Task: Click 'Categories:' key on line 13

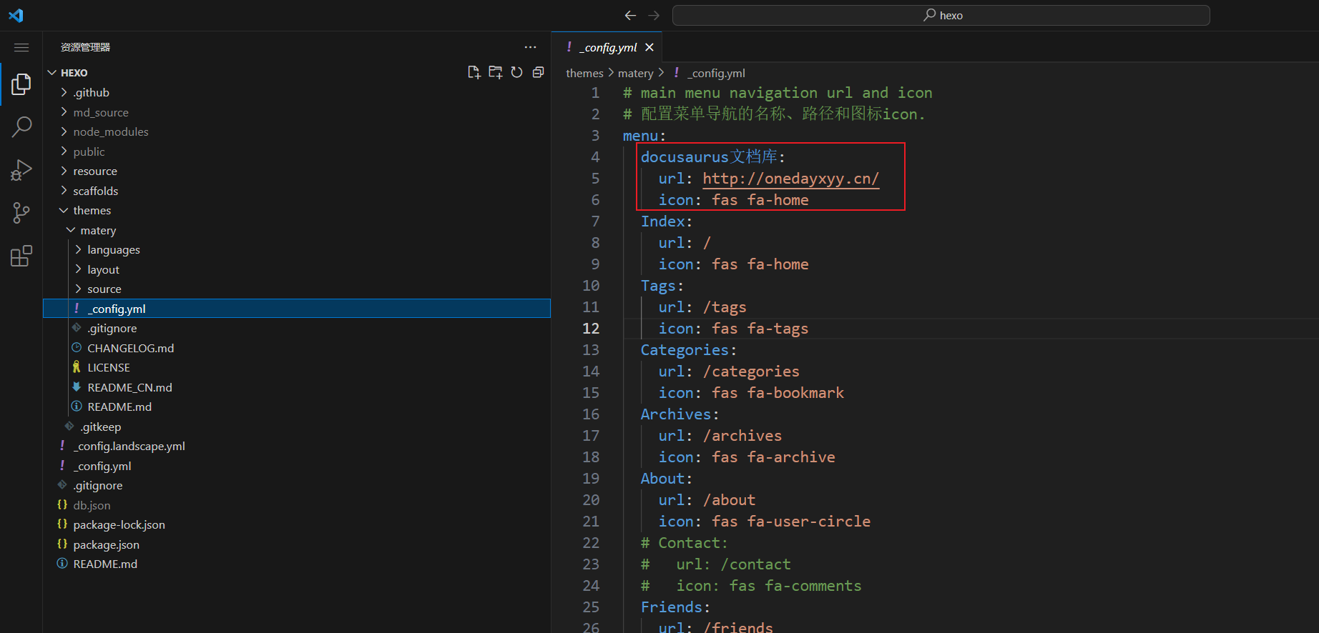Action: pos(688,350)
